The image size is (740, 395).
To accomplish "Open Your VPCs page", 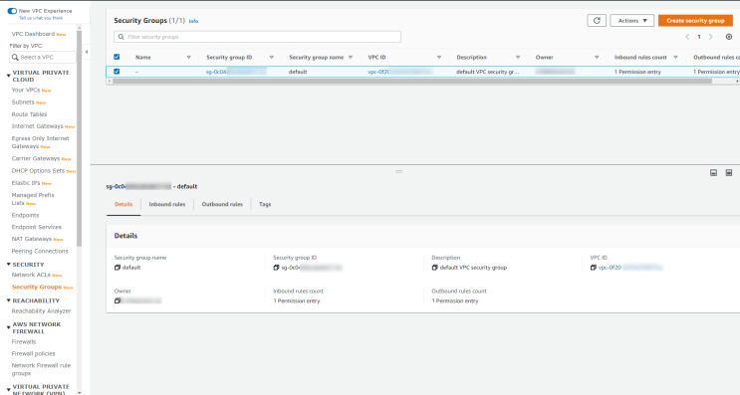I will tap(26, 90).
